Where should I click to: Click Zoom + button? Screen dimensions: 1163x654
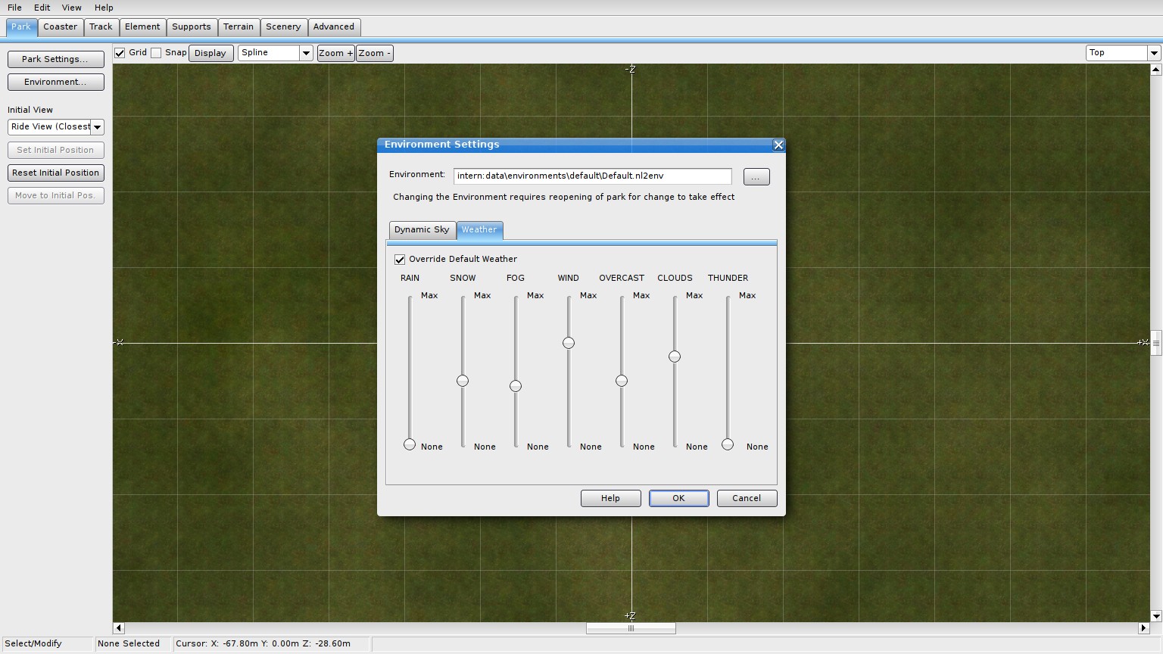[335, 53]
